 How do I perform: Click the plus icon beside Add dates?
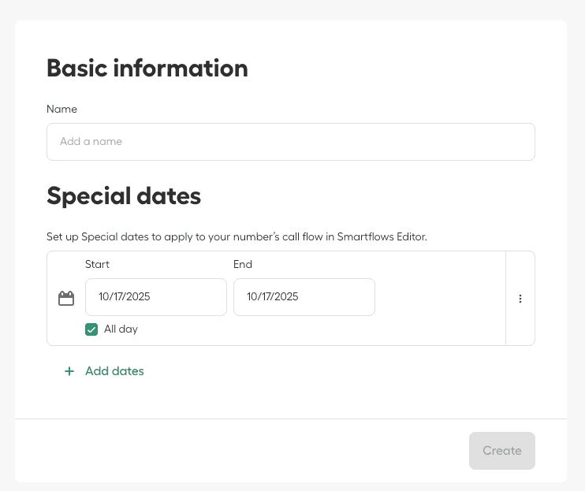point(69,371)
